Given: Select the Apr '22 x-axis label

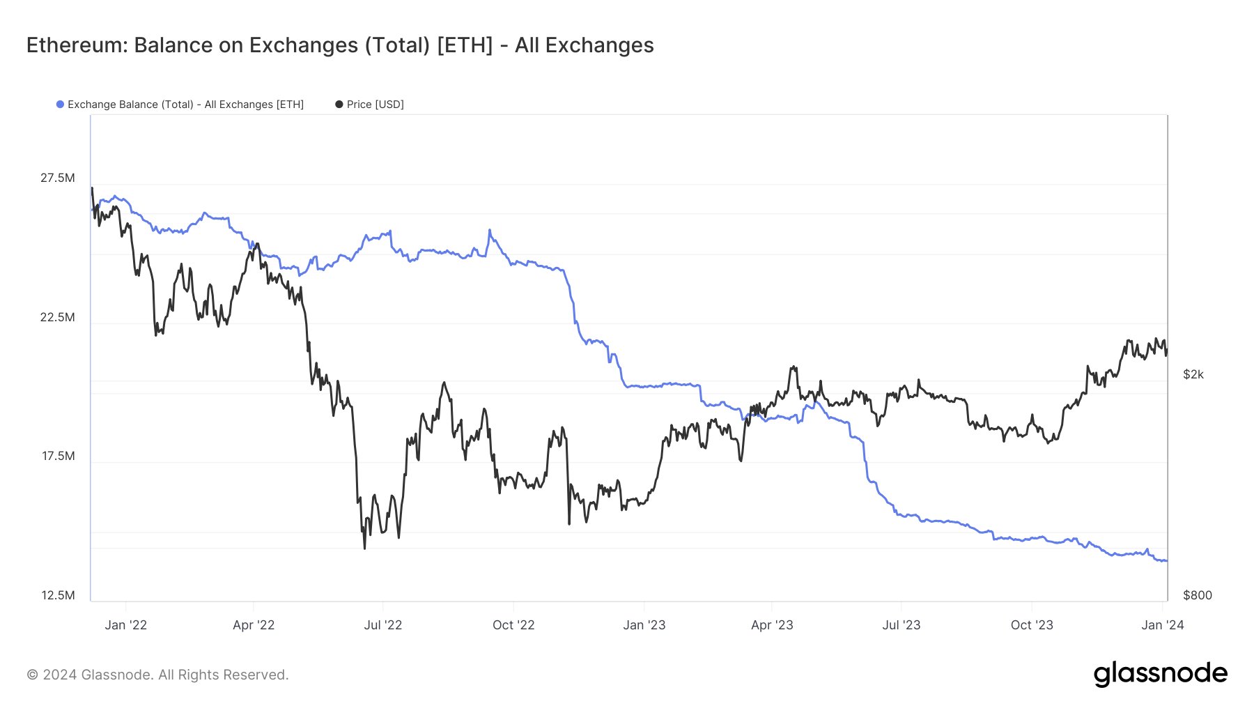Looking at the screenshot, I should (x=254, y=625).
